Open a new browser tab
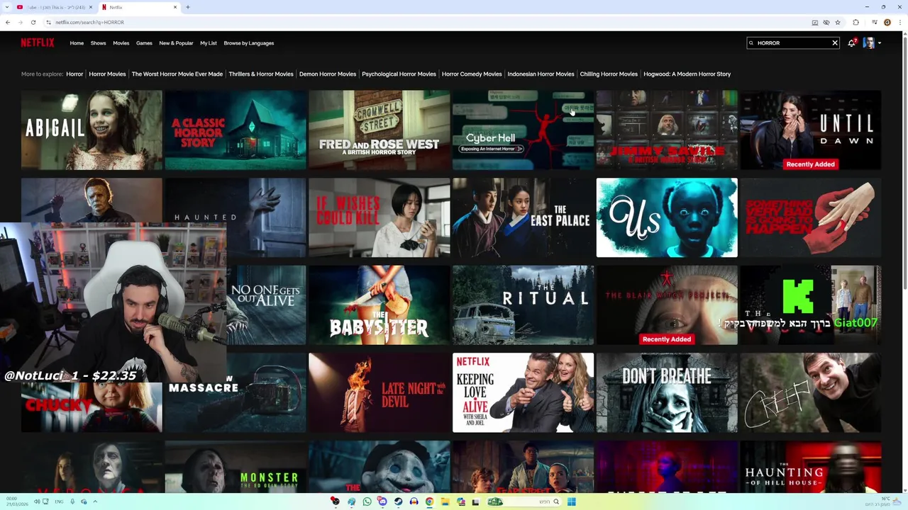 tap(188, 7)
